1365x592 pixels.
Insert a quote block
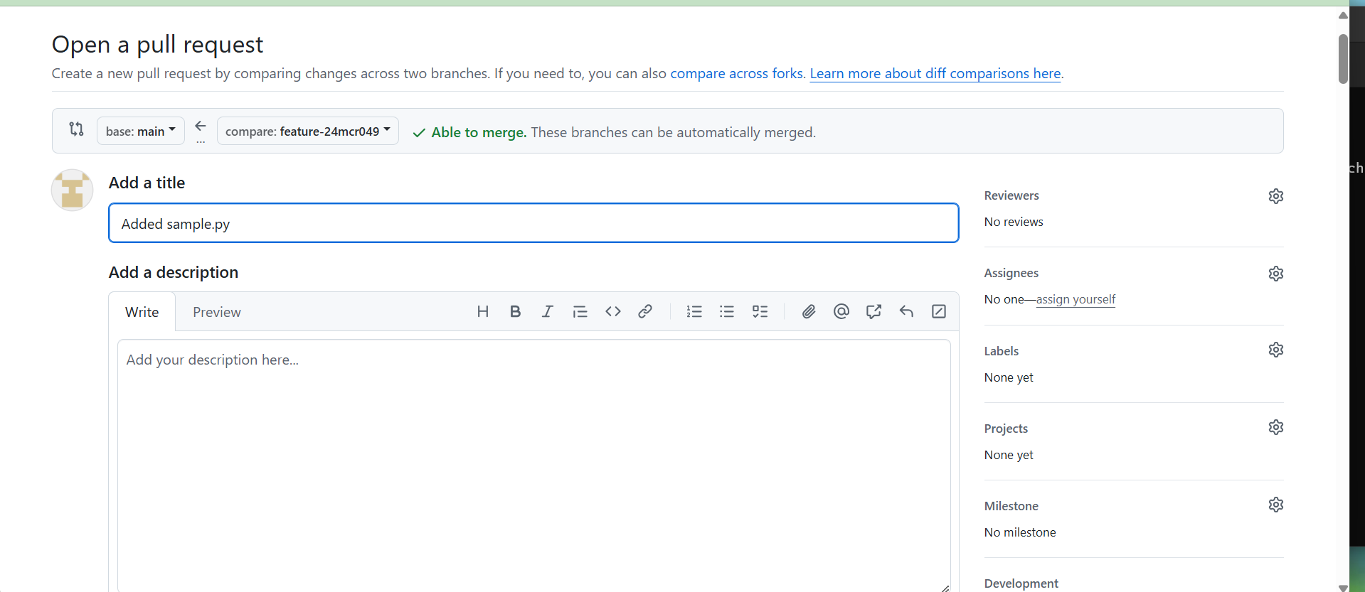pyautogui.click(x=580, y=311)
